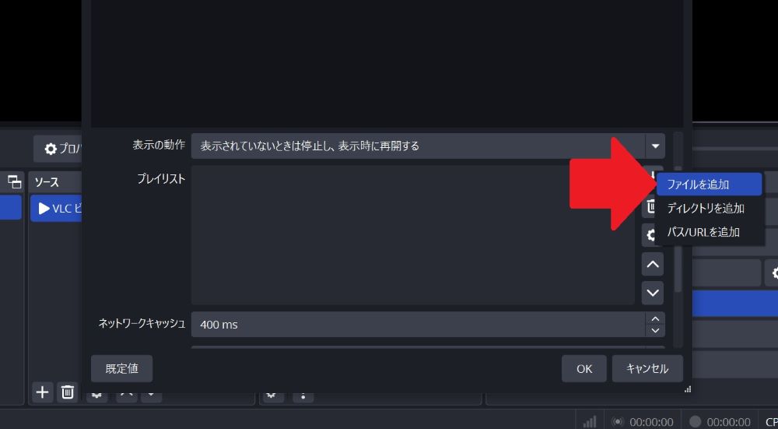Move playlist item up with chevron
Screen dimensions: 778x429
click(653, 264)
